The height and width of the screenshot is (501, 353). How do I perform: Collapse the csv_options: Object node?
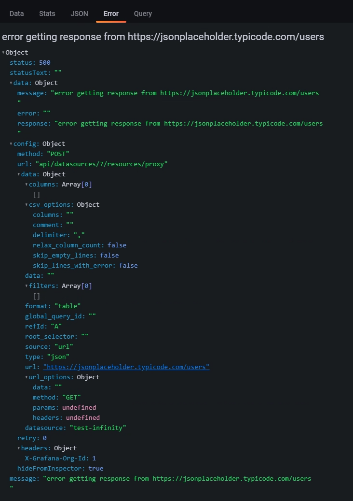tap(27, 205)
